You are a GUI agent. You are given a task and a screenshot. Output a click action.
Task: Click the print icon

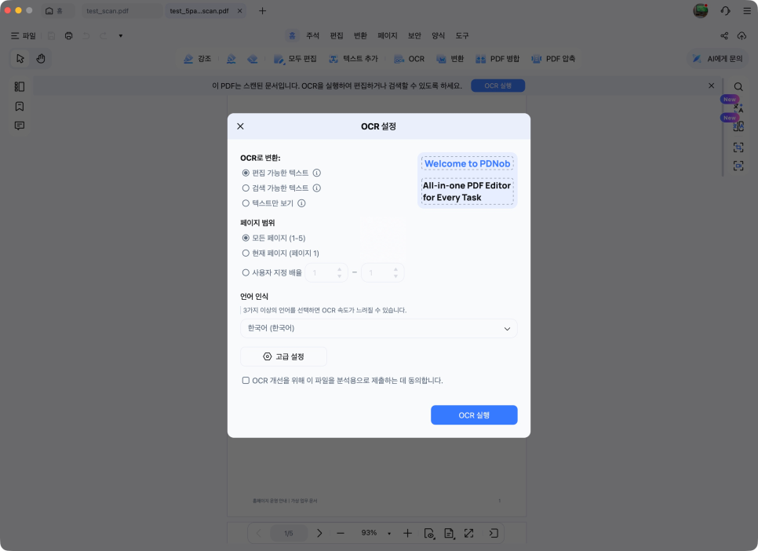pos(68,36)
